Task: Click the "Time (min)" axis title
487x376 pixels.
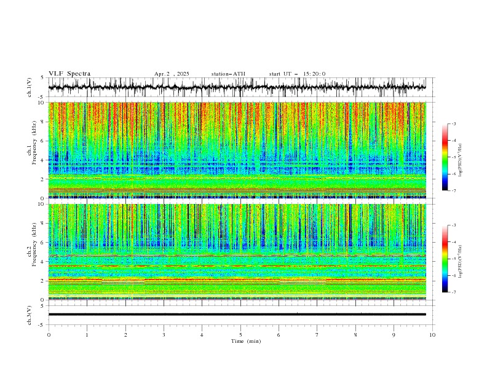Action: (246, 341)
